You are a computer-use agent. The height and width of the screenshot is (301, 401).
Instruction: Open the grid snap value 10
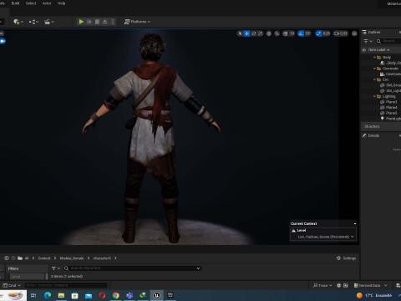tap(292, 33)
